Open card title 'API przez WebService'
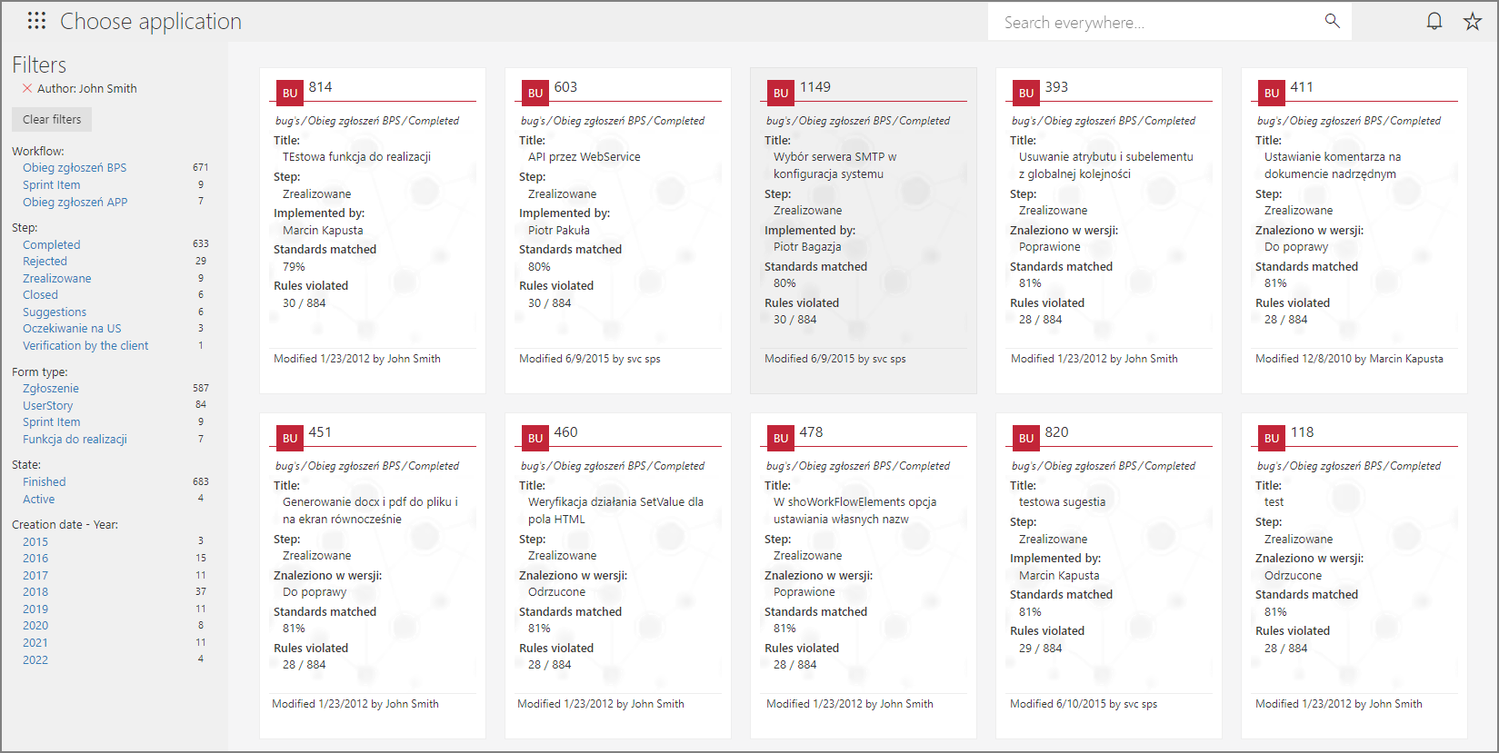 coord(584,156)
